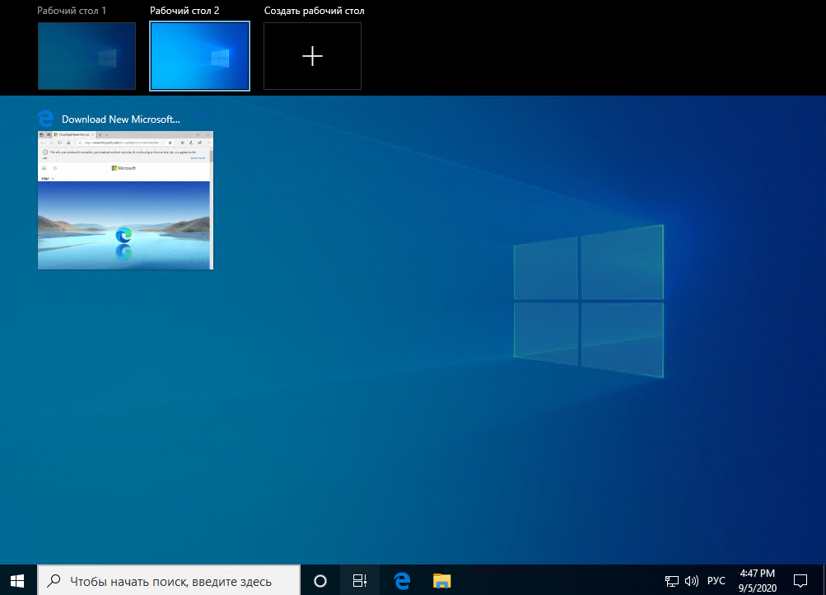Click the "Рабочий стол 1" label
Screen dimensions: 826x595
pyautogui.click(x=72, y=12)
